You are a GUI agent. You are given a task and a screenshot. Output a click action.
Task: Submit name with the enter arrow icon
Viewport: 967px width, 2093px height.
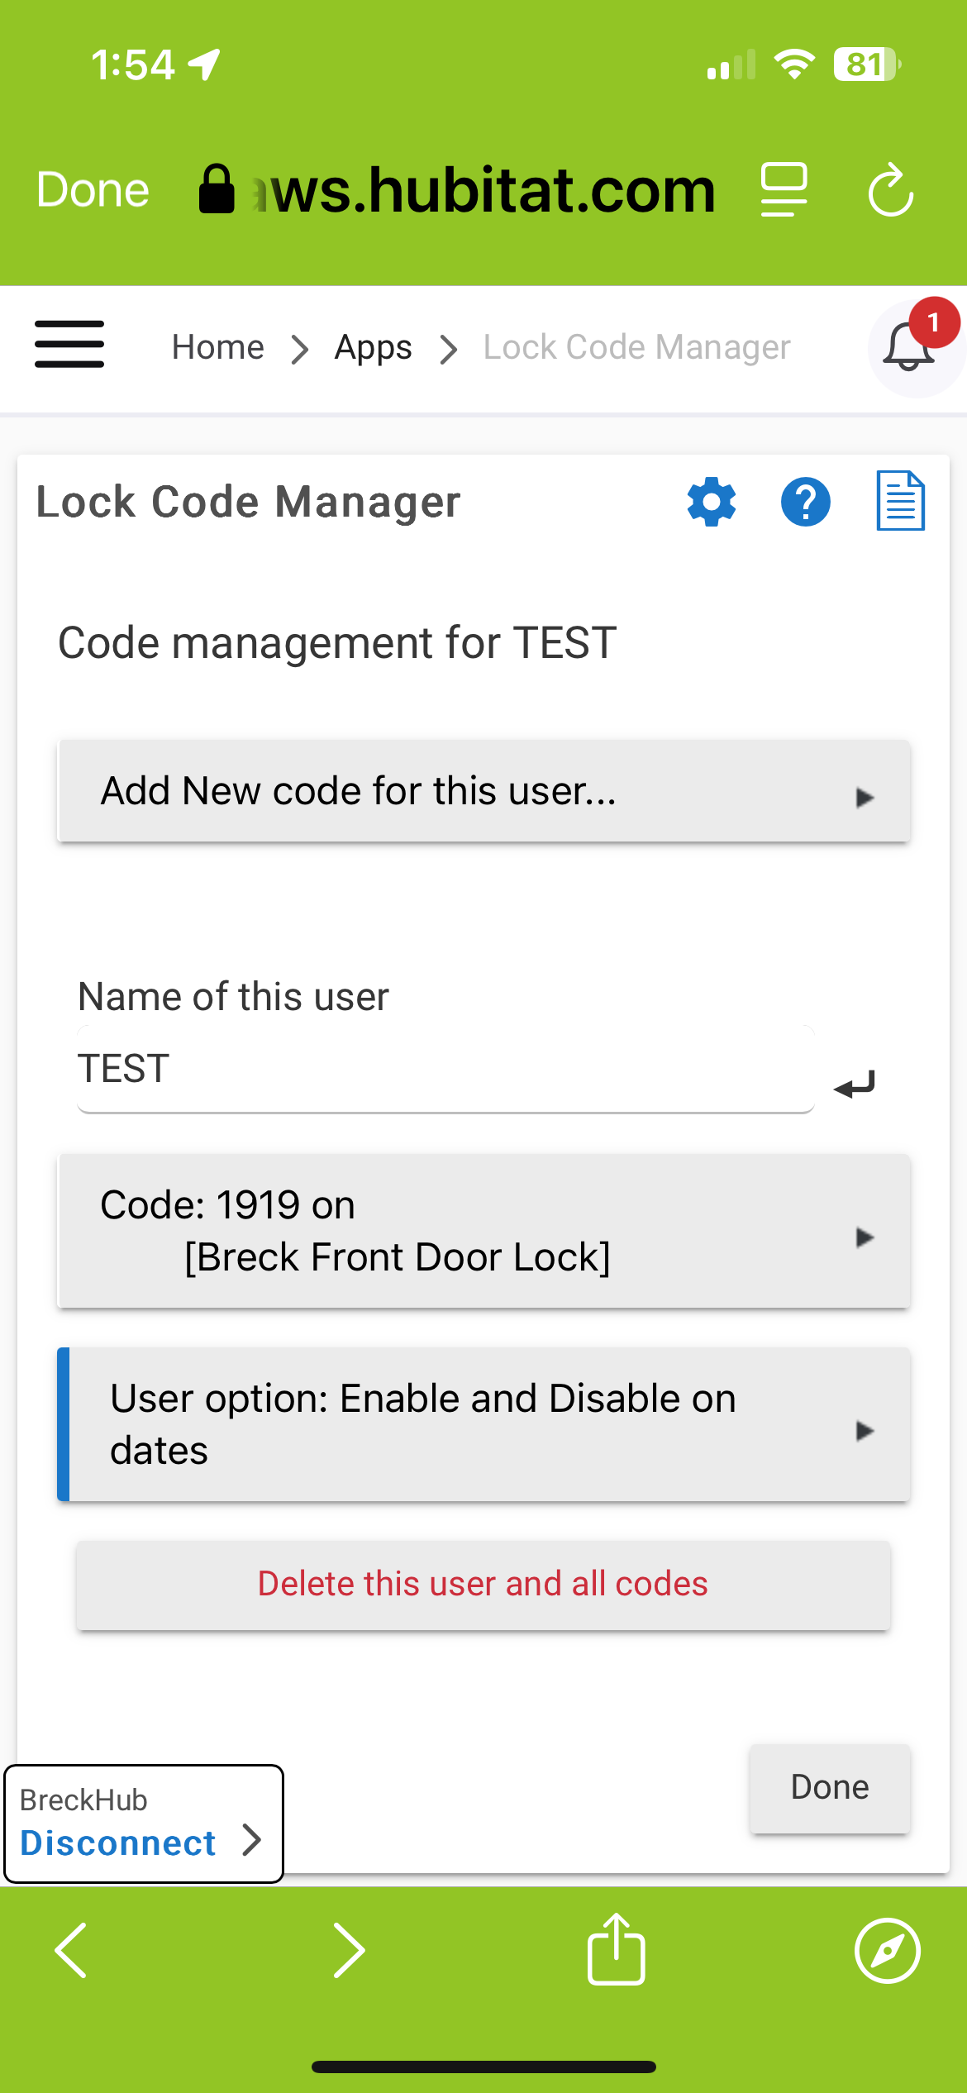click(x=855, y=1085)
